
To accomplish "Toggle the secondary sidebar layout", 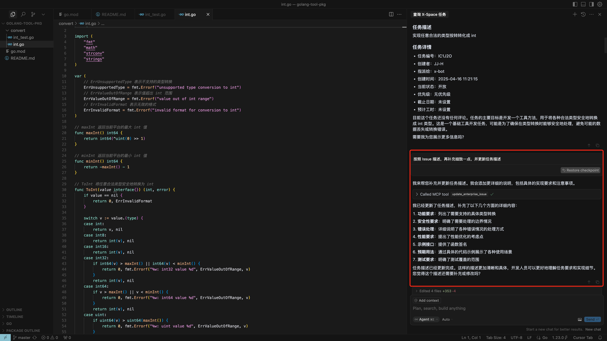I will pyautogui.click(x=591, y=4).
